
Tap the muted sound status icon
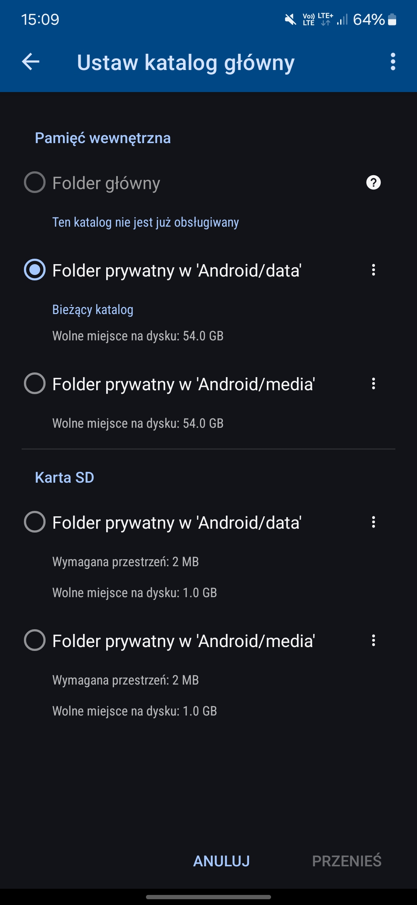click(290, 19)
